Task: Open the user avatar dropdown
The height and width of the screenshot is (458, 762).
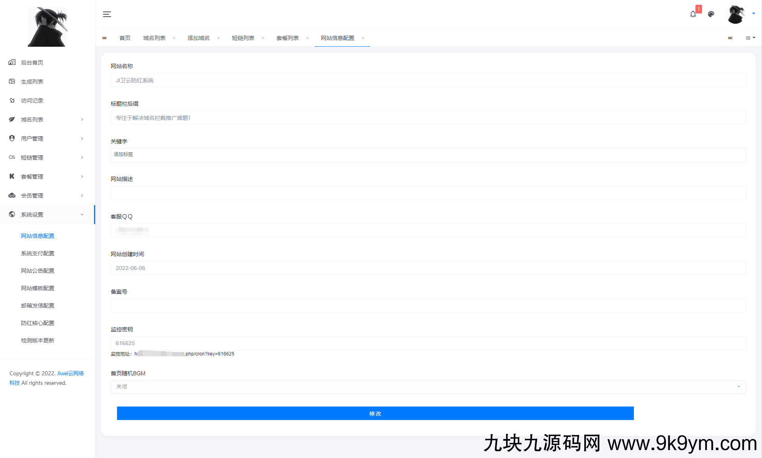Action: [x=741, y=14]
